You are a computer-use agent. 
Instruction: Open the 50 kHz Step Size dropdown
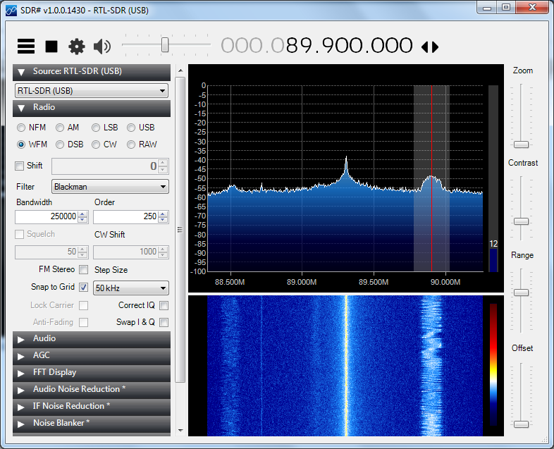[x=130, y=288]
